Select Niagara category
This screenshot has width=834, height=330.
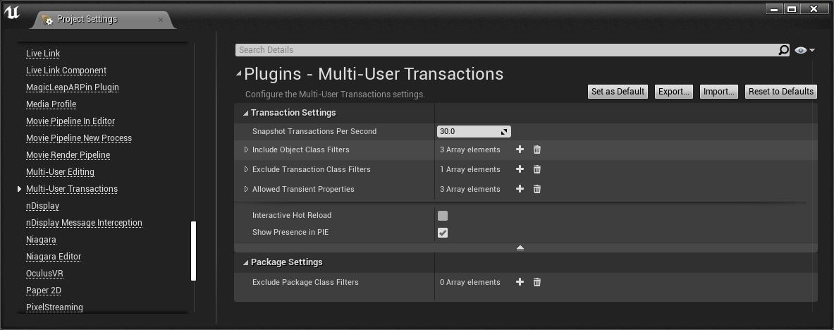[41, 240]
